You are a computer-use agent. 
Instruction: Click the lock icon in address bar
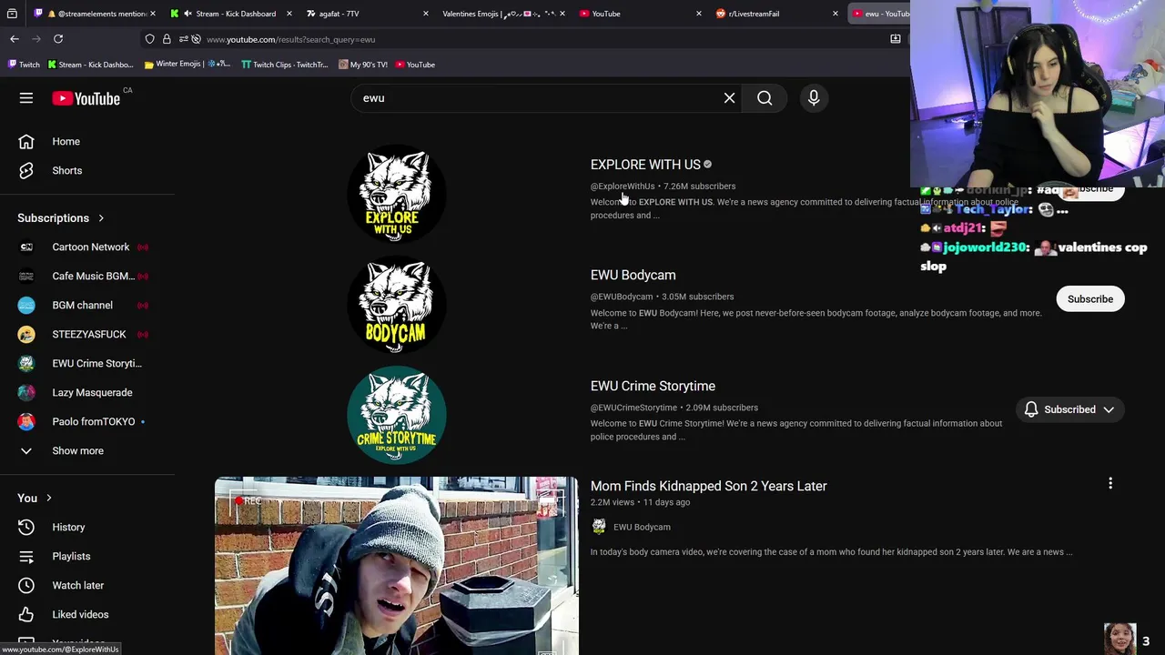(167, 39)
